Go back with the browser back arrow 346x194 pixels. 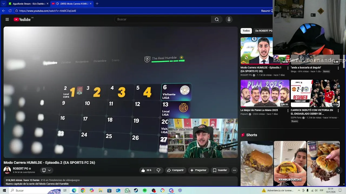click(4, 11)
